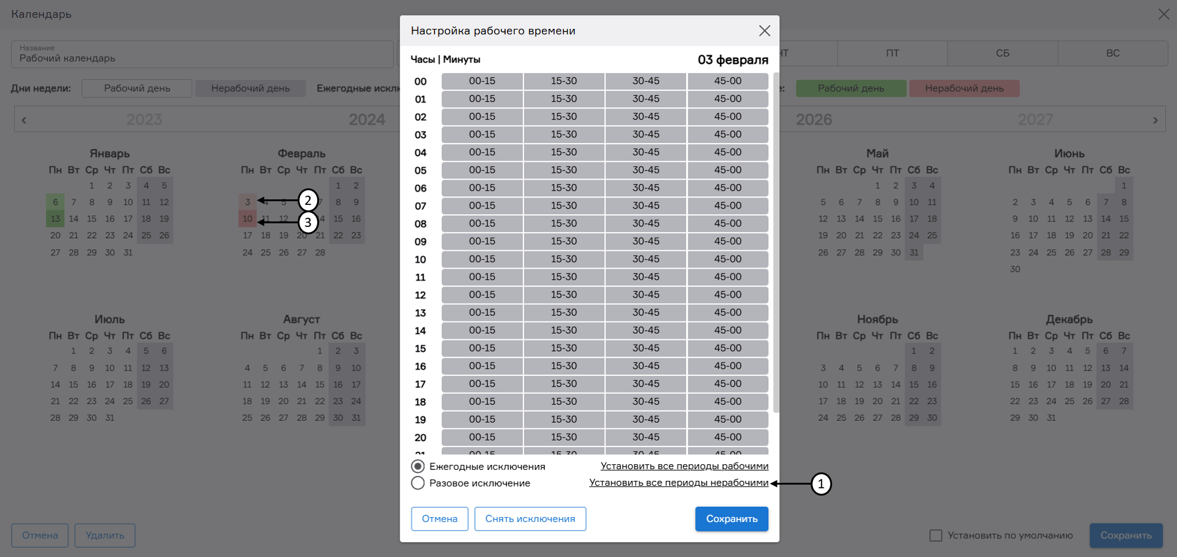Switch to year 2023
Screen dimensions: 1177x557
coord(144,120)
